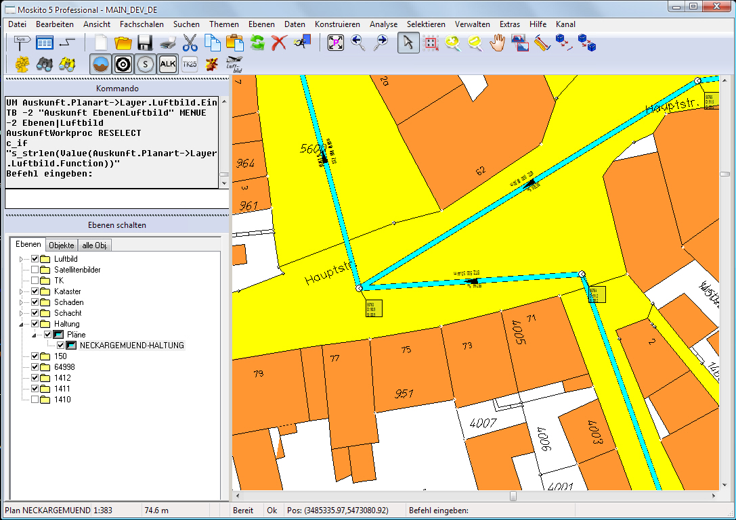This screenshot has height=520, width=736.
Task: Click the map horizontal scrollbar thumb
Action: coord(513,496)
